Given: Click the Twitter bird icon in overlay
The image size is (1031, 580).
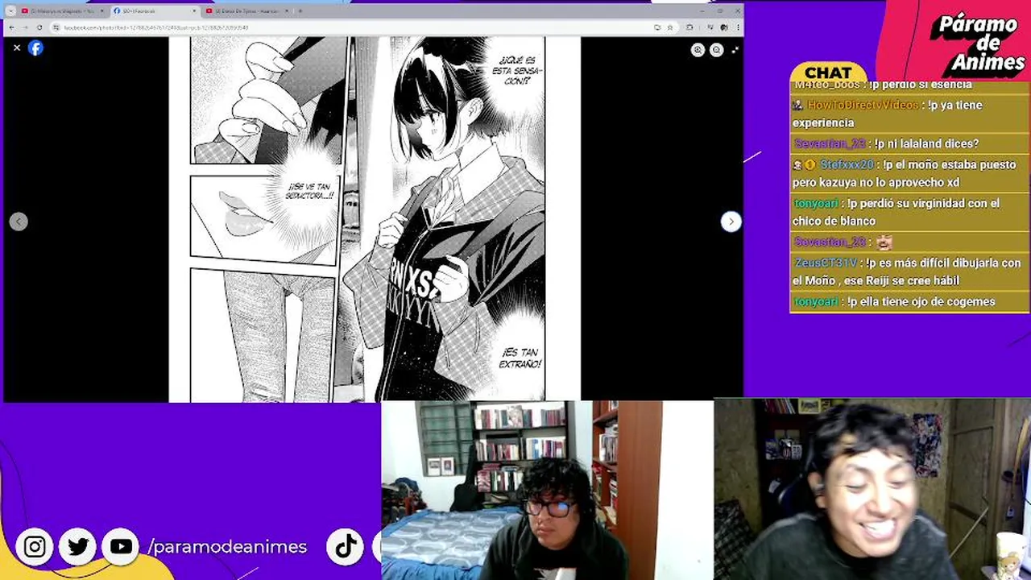Looking at the screenshot, I should click(78, 547).
